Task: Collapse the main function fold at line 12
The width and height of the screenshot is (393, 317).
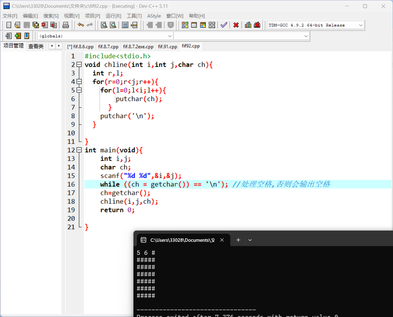Action: pyautogui.click(x=79, y=150)
